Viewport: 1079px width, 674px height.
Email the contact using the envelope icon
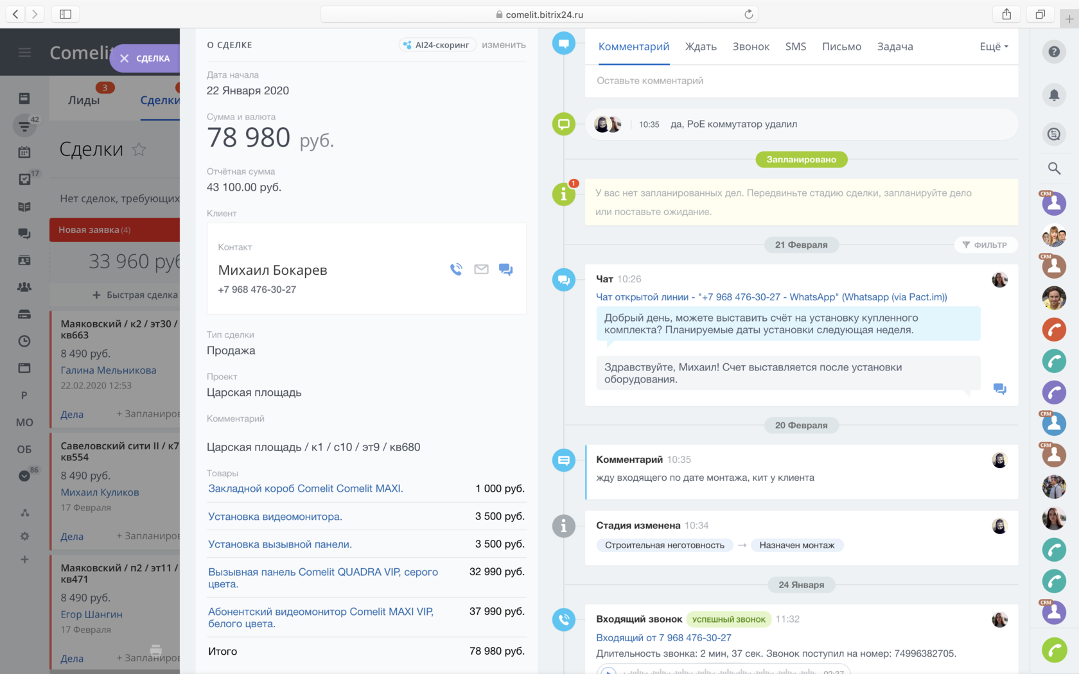(481, 270)
